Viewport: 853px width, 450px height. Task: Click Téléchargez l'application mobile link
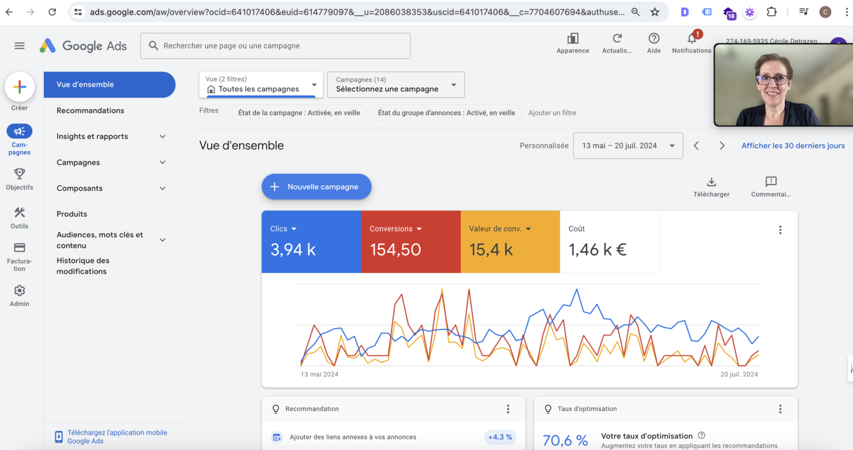coord(117,437)
